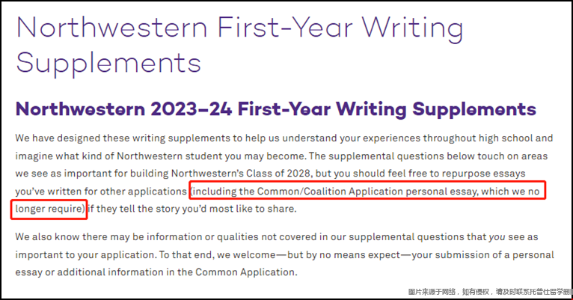Click the word "Supplements" in the large title

click(x=108, y=63)
